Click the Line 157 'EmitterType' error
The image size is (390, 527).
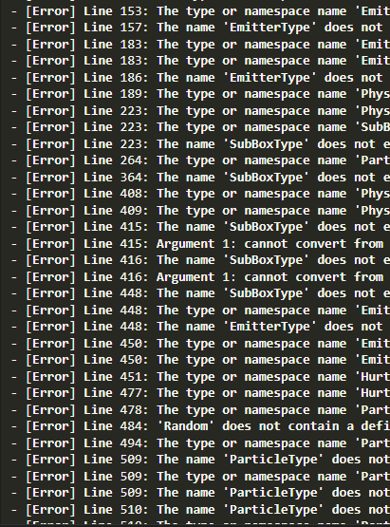[200, 28]
